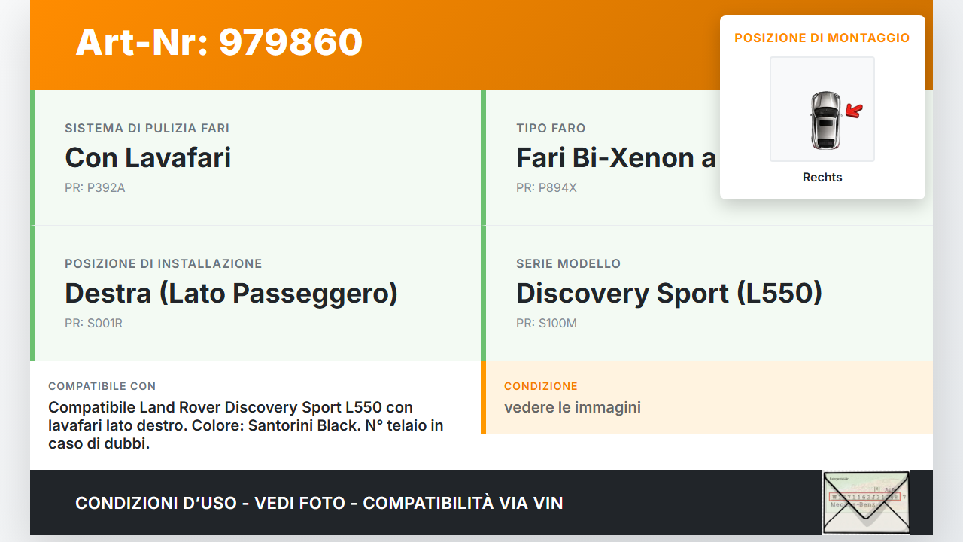Click the Serie Modello label
Image resolution: width=963 pixels, height=542 pixels.
[x=568, y=263]
